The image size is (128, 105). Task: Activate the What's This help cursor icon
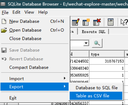tap(124, 22)
